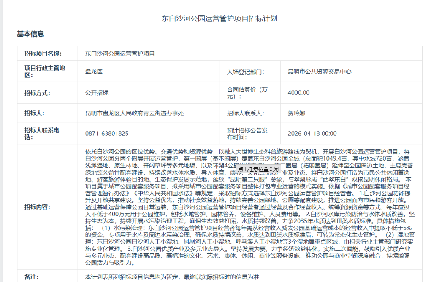Select the date 2026-04-13 00:00
This screenshot has height=282, width=431.
[x=312, y=134]
